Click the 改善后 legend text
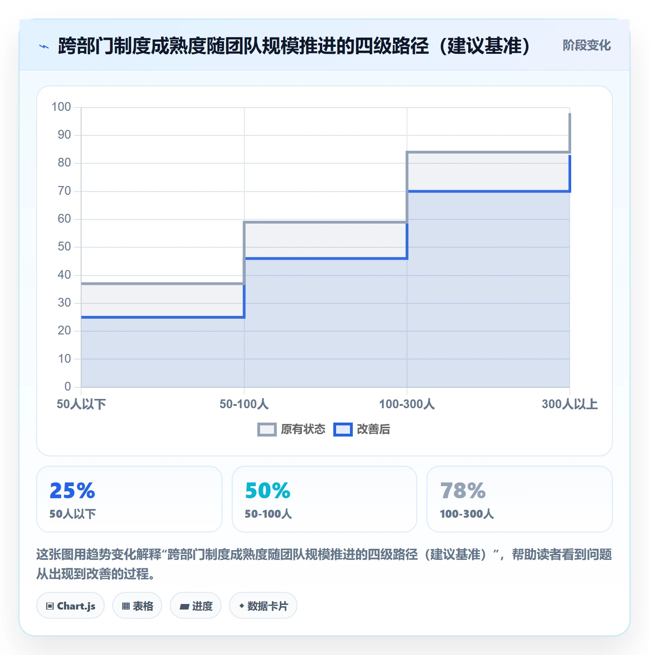Viewport: 649px width, 655px height. pos(374,430)
